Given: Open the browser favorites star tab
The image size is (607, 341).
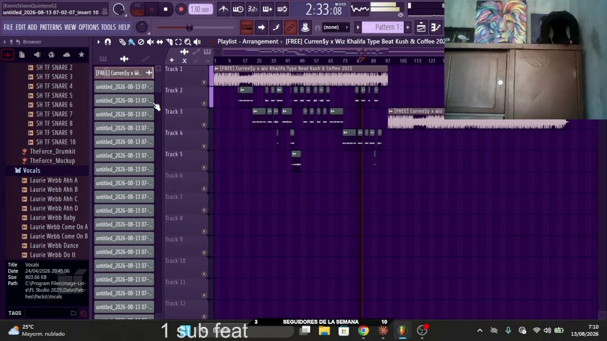Looking at the screenshot, I should (x=82, y=55).
